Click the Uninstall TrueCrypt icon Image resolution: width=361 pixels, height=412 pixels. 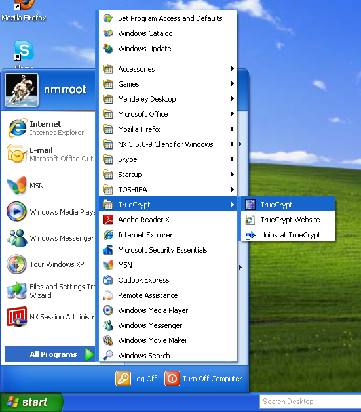point(250,235)
